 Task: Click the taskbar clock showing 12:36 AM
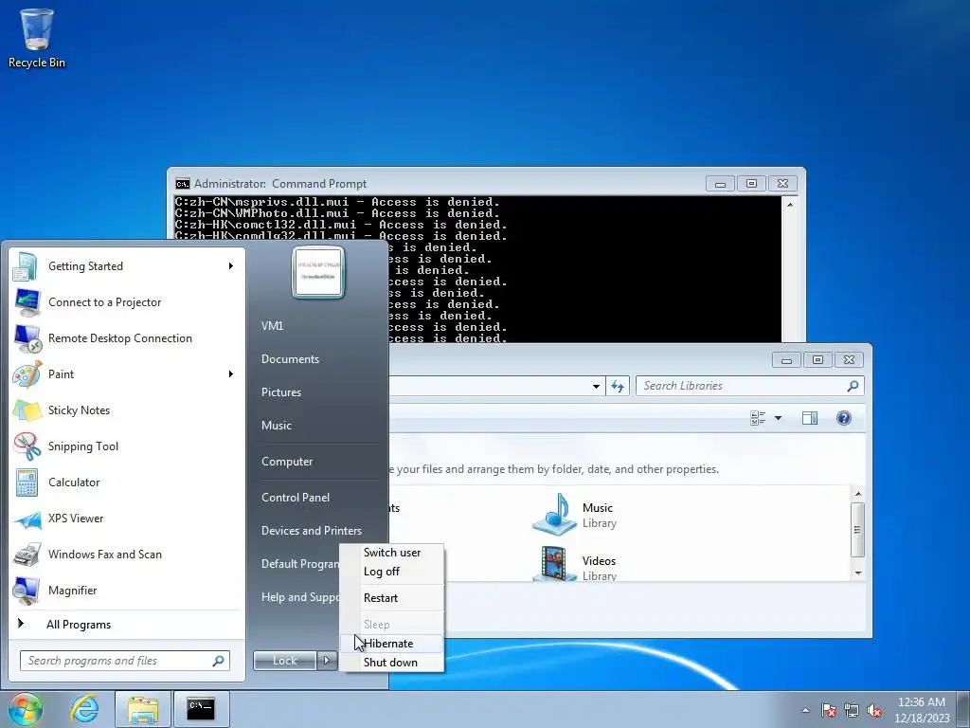922,709
